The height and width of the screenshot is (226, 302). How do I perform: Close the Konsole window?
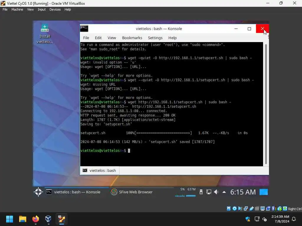point(262,29)
